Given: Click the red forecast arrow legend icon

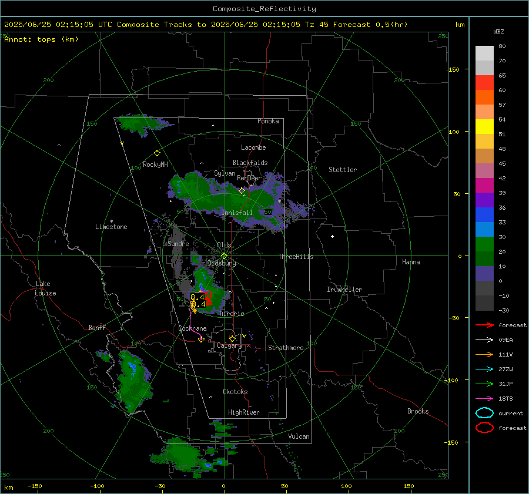Looking at the screenshot, I should pos(484,325).
